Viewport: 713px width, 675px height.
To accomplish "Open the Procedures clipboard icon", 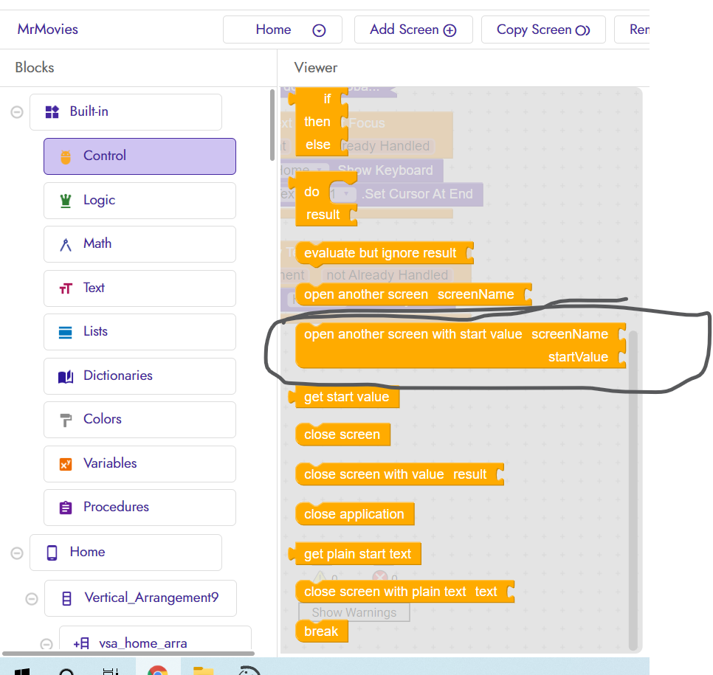I will (x=66, y=508).
